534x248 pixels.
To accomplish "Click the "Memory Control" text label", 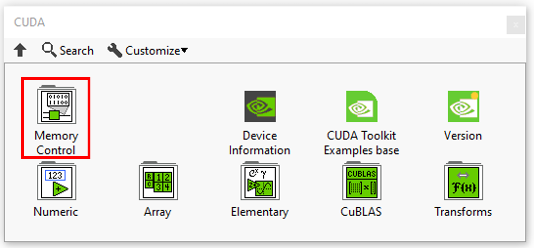I will coord(56,143).
